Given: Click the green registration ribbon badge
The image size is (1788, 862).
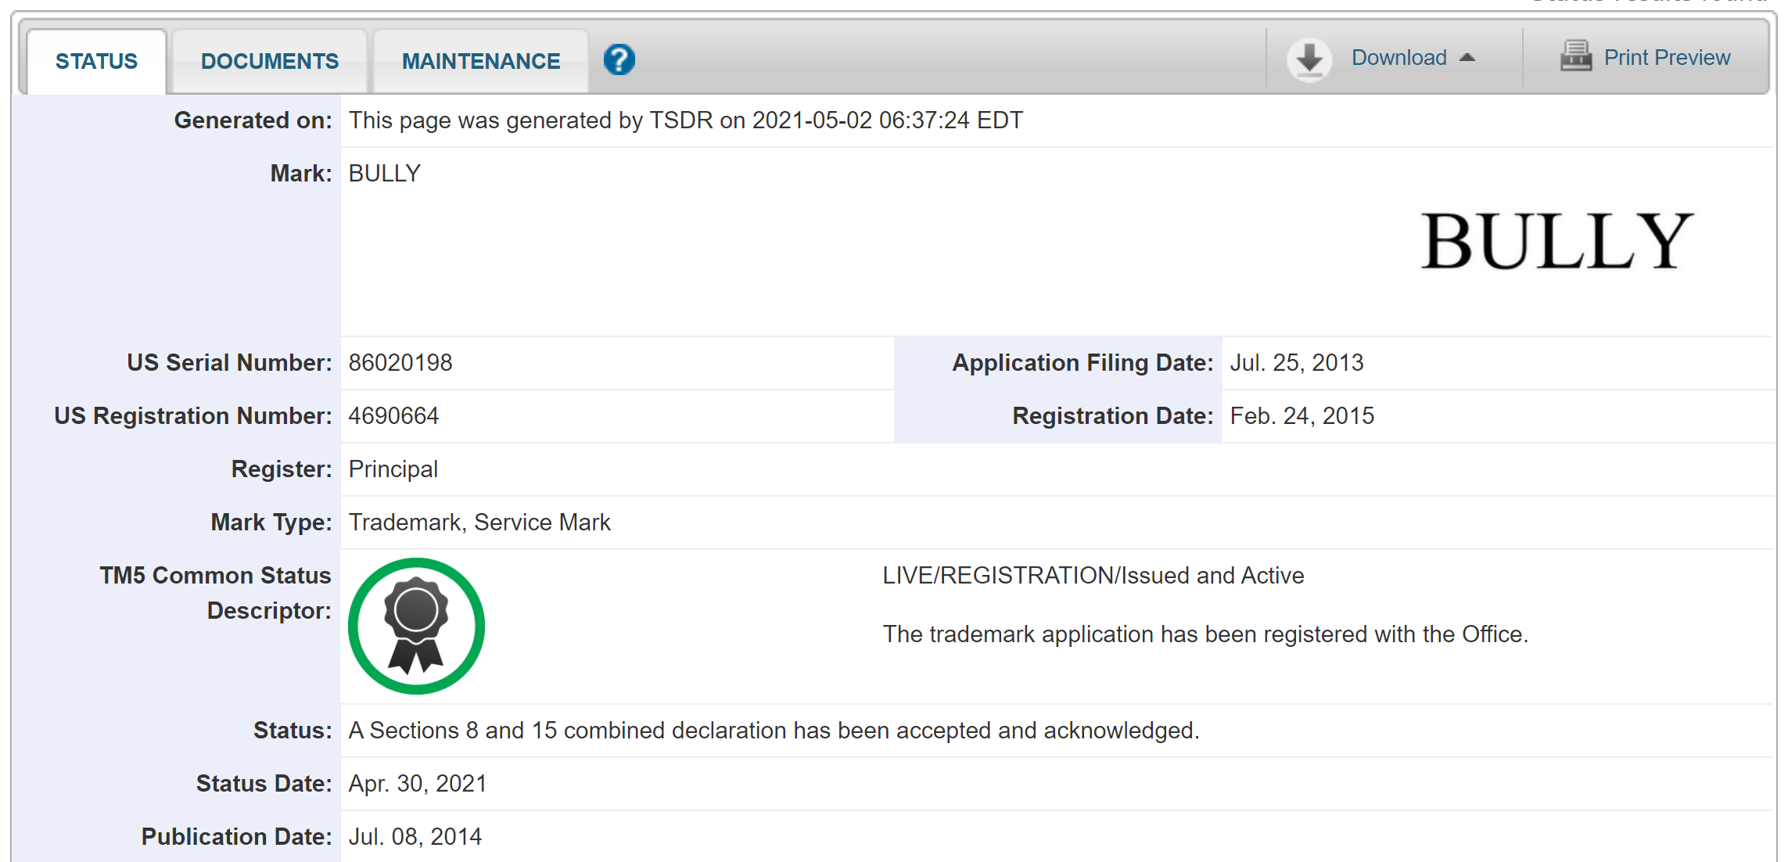Looking at the screenshot, I should (416, 626).
